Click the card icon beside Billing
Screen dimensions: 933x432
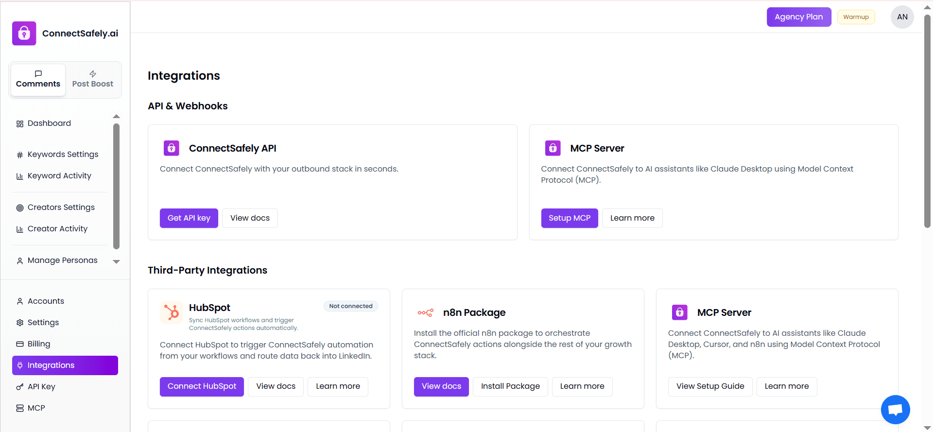[20, 344]
